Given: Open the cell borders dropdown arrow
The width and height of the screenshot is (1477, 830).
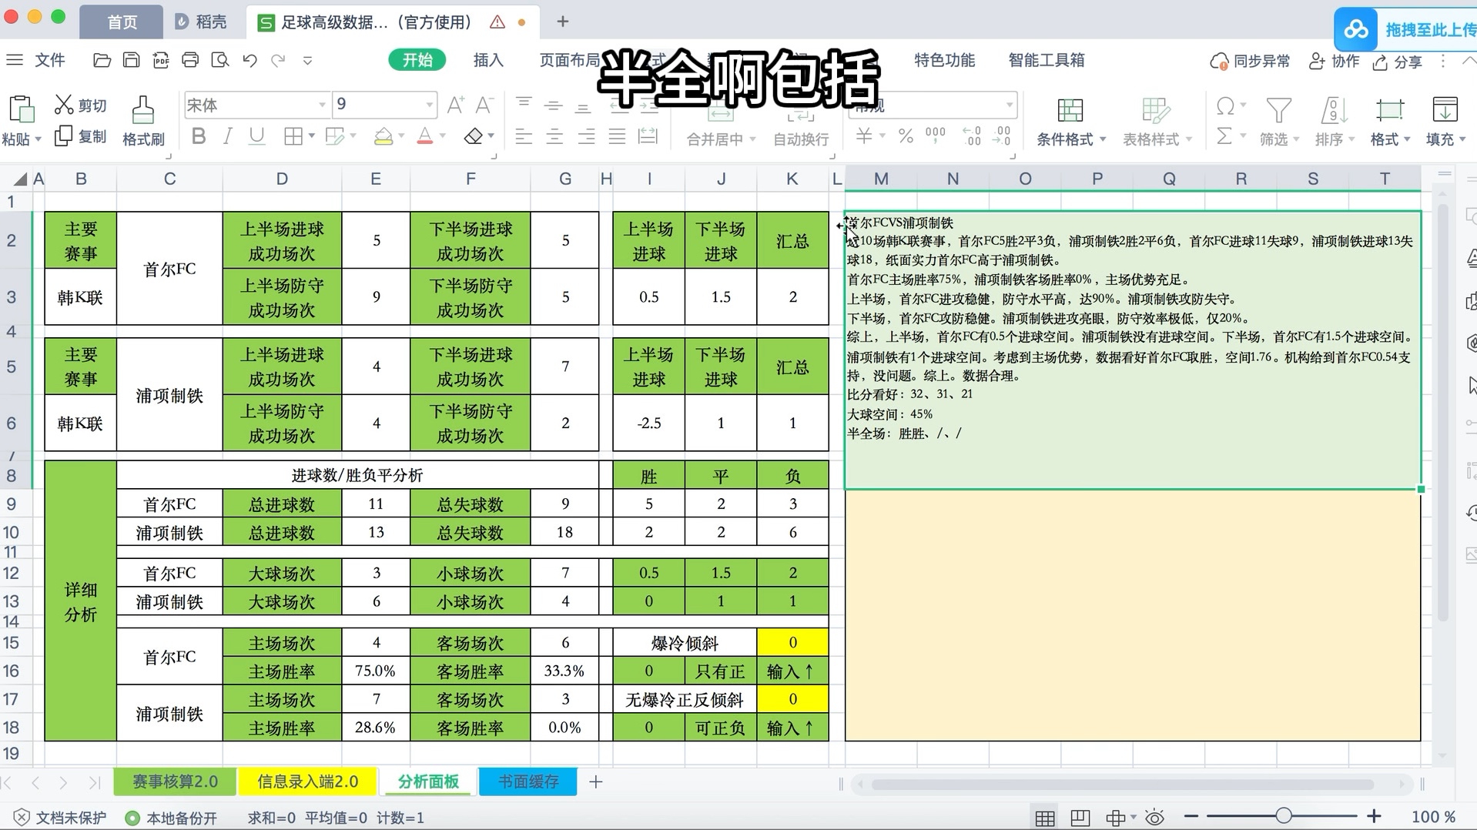Looking at the screenshot, I should click(x=312, y=136).
